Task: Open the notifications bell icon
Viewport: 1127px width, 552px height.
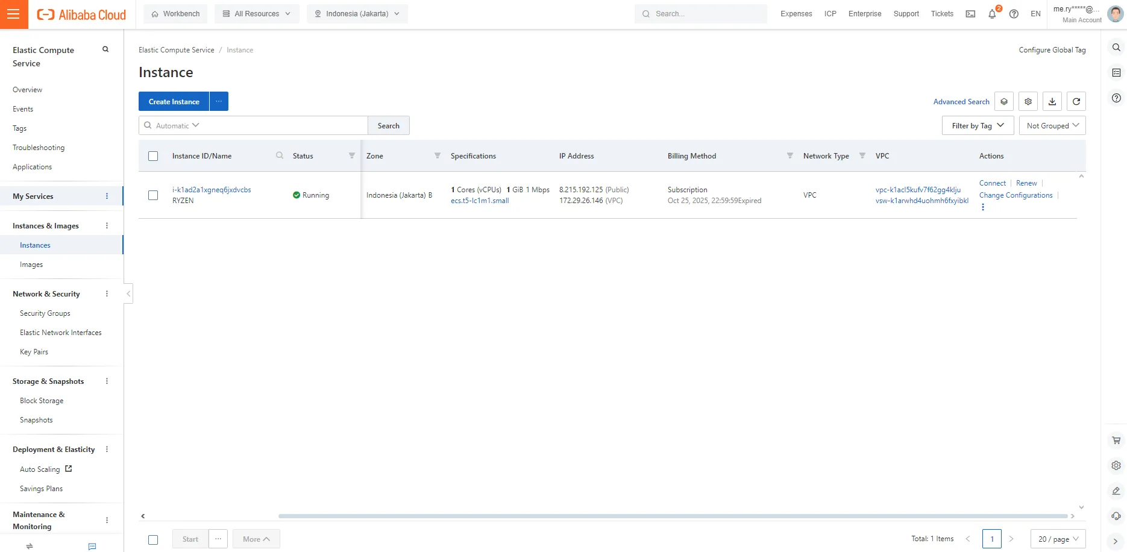Action: pos(992,14)
